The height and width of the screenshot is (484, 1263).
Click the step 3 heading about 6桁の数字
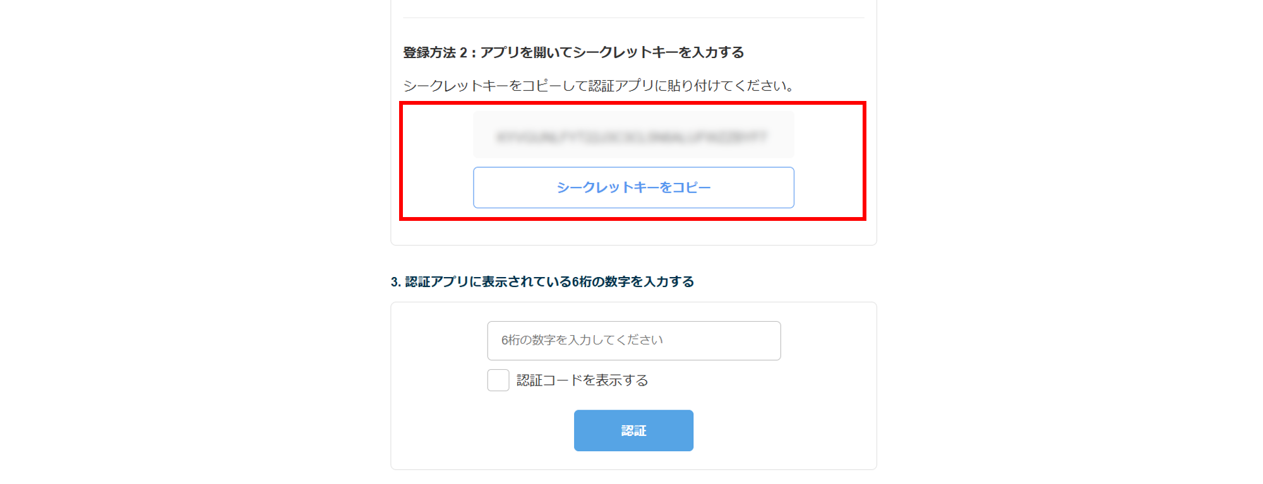click(x=542, y=281)
